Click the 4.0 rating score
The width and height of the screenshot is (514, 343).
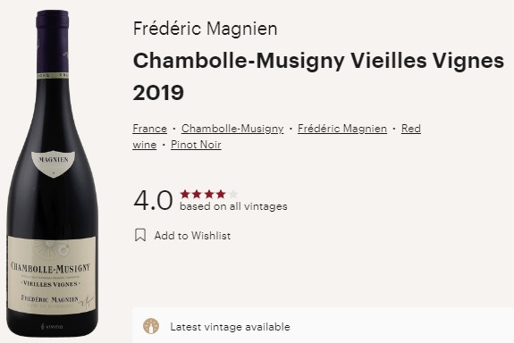(153, 200)
